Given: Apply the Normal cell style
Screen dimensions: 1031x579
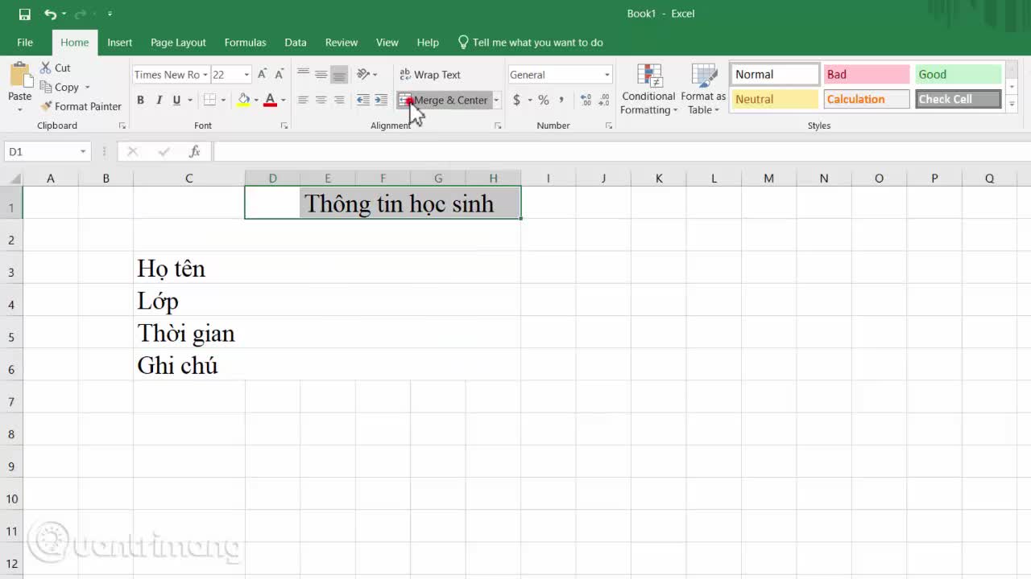Looking at the screenshot, I should click(x=775, y=74).
